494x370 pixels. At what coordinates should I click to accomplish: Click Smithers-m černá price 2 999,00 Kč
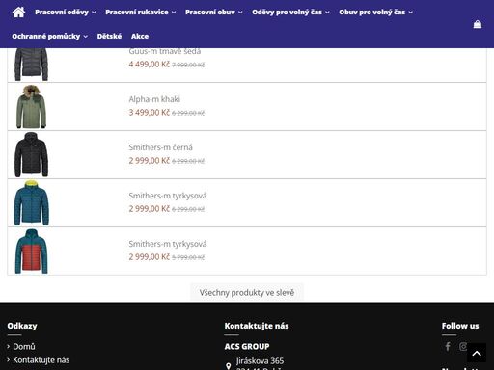149,161
